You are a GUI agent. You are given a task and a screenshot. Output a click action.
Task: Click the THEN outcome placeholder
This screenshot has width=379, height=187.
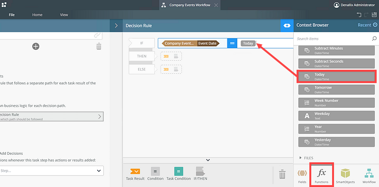click(171, 56)
